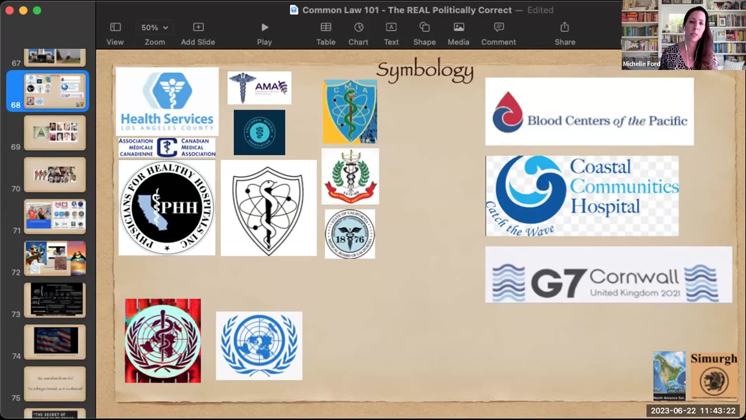Click the Edited status dropdown in title
This screenshot has width=746, height=420.
[540, 10]
